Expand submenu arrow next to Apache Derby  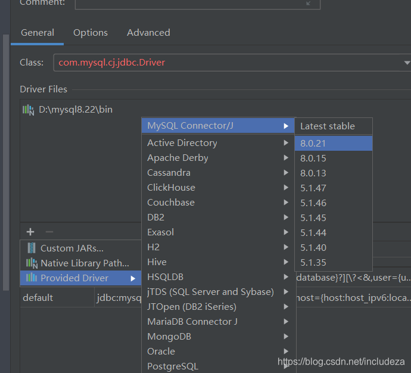[286, 158]
